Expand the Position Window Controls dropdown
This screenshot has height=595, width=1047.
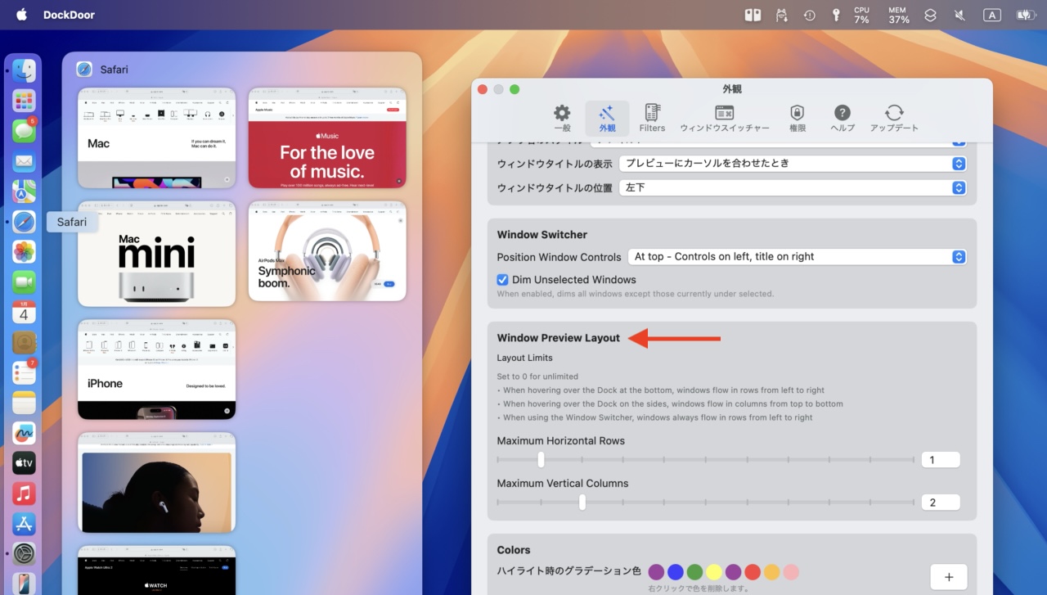(797, 257)
